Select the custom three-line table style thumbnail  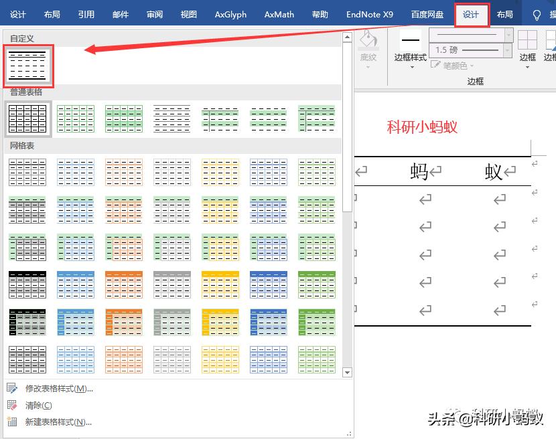coord(27,66)
